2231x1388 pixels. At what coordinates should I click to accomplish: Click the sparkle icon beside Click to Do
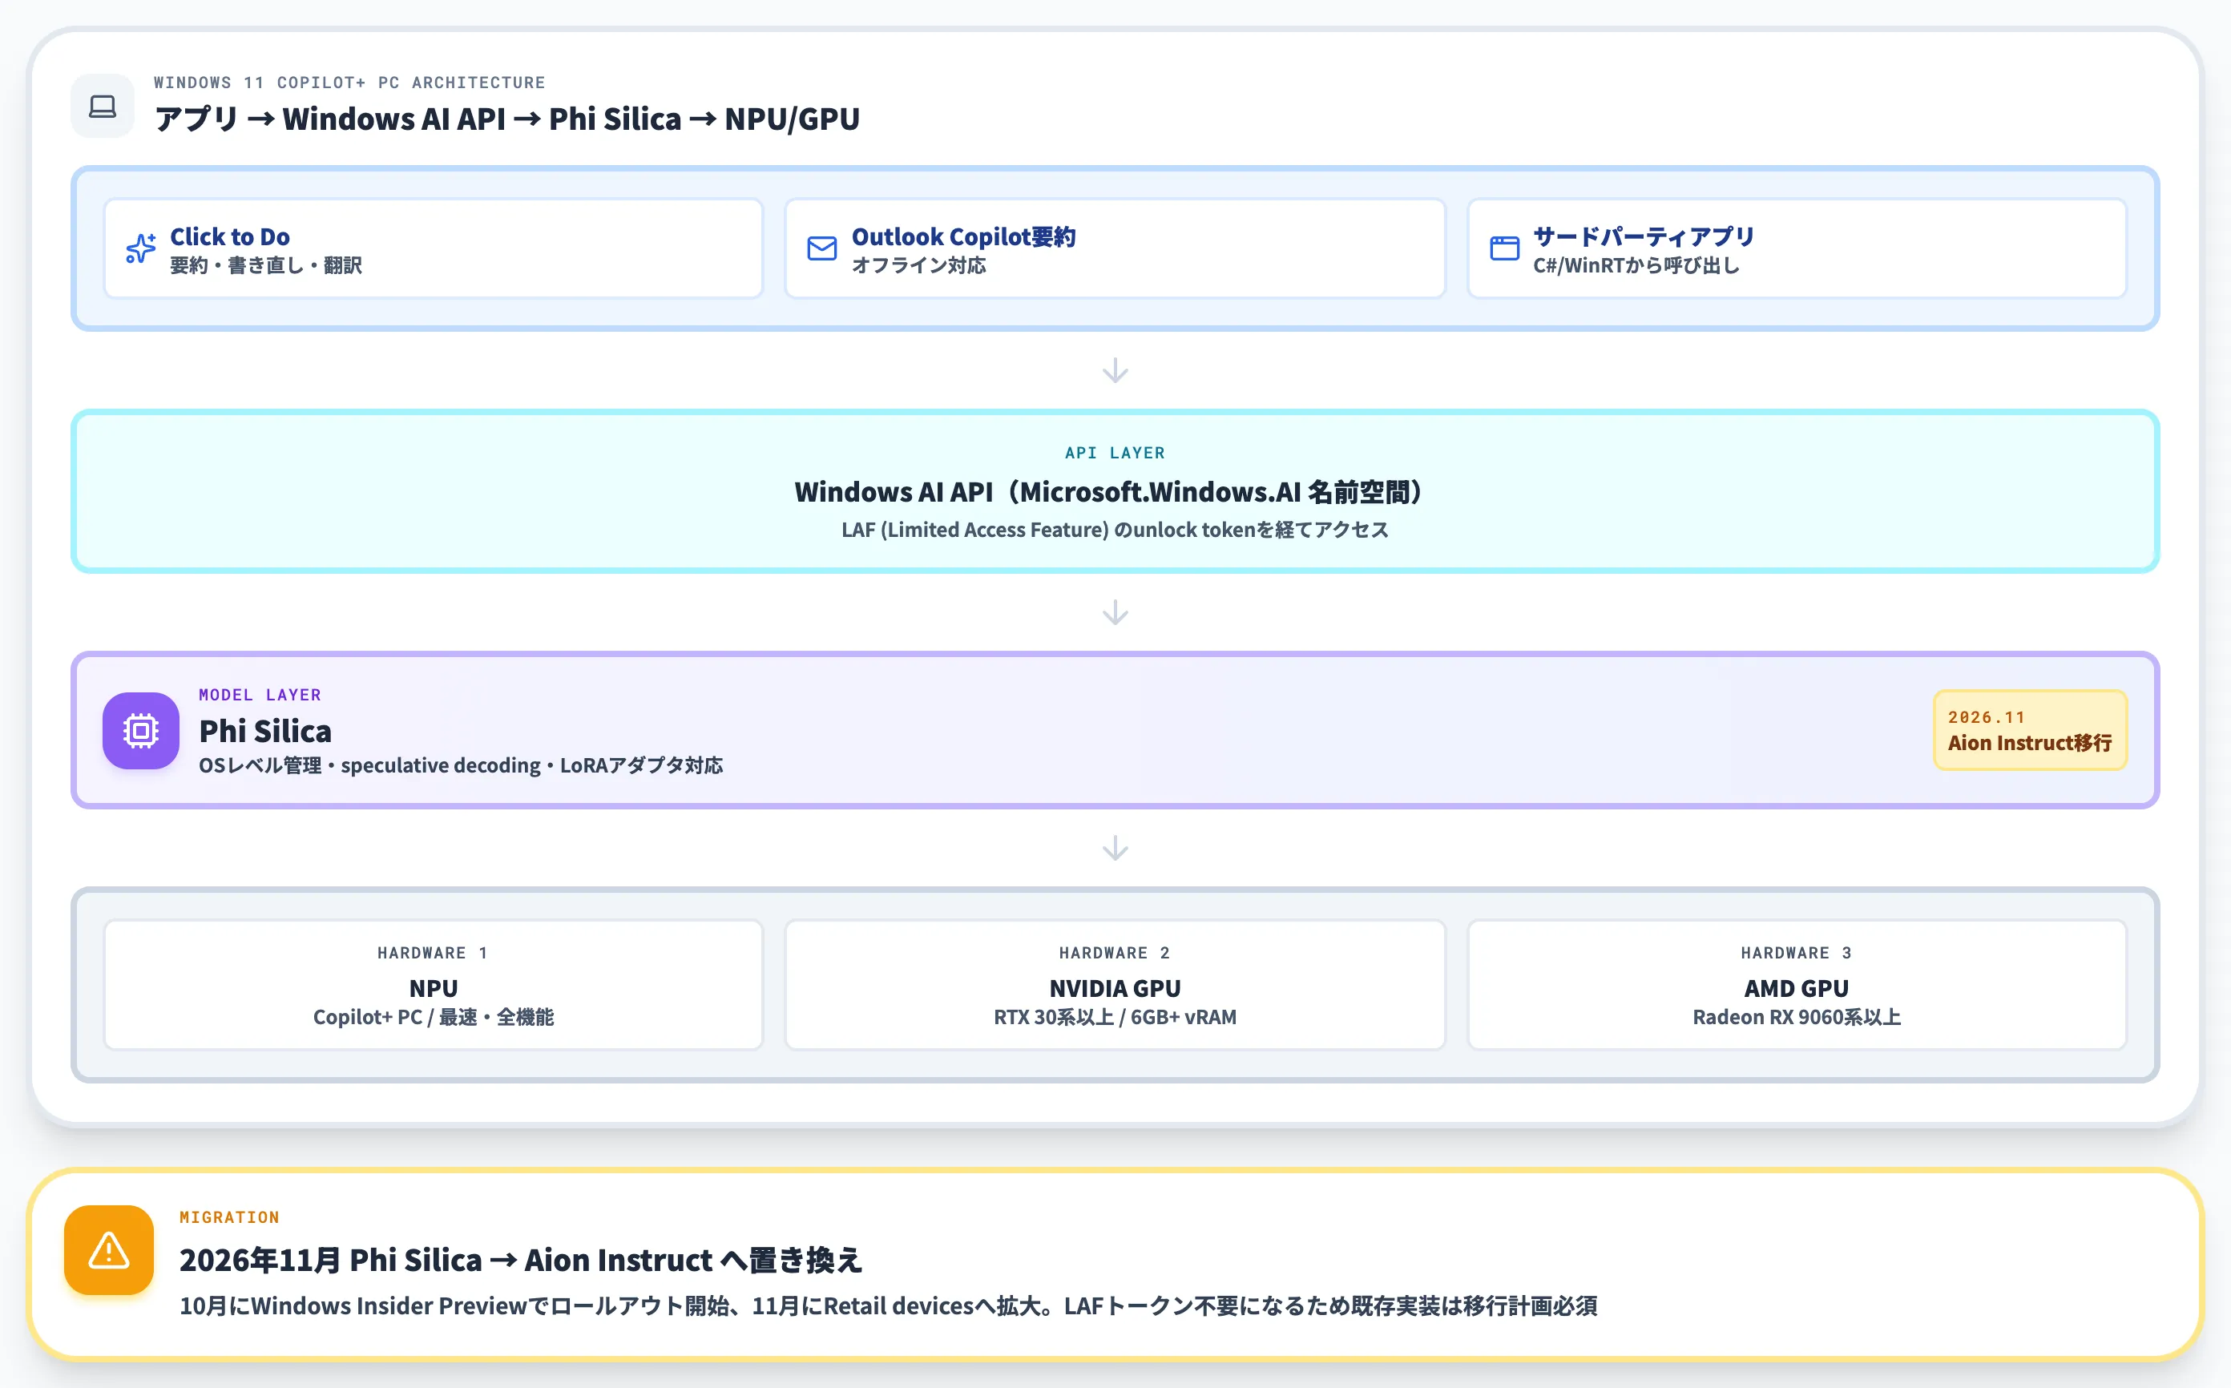click(x=140, y=248)
